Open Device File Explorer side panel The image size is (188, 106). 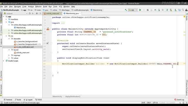pyautogui.click(x=187, y=88)
